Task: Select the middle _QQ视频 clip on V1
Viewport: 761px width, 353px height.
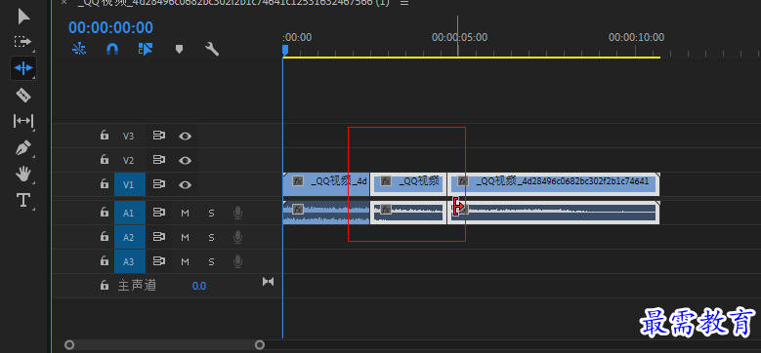Action: coord(408,184)
